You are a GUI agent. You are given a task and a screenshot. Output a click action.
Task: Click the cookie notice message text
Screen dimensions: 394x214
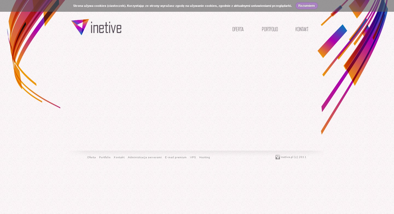tap(182, 6)
